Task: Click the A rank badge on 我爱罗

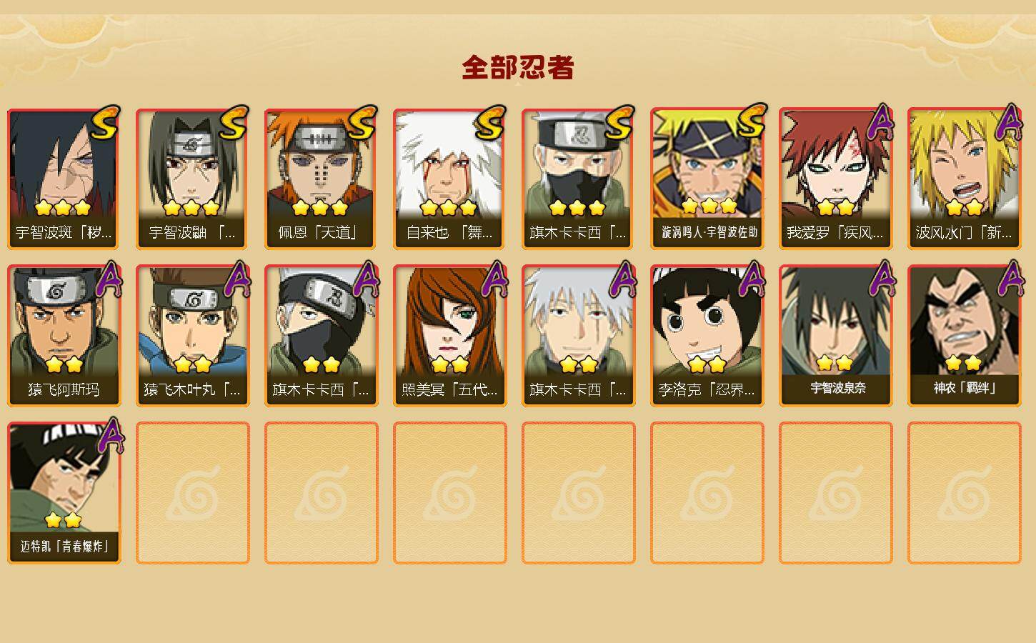Action: tap(880, 123)
